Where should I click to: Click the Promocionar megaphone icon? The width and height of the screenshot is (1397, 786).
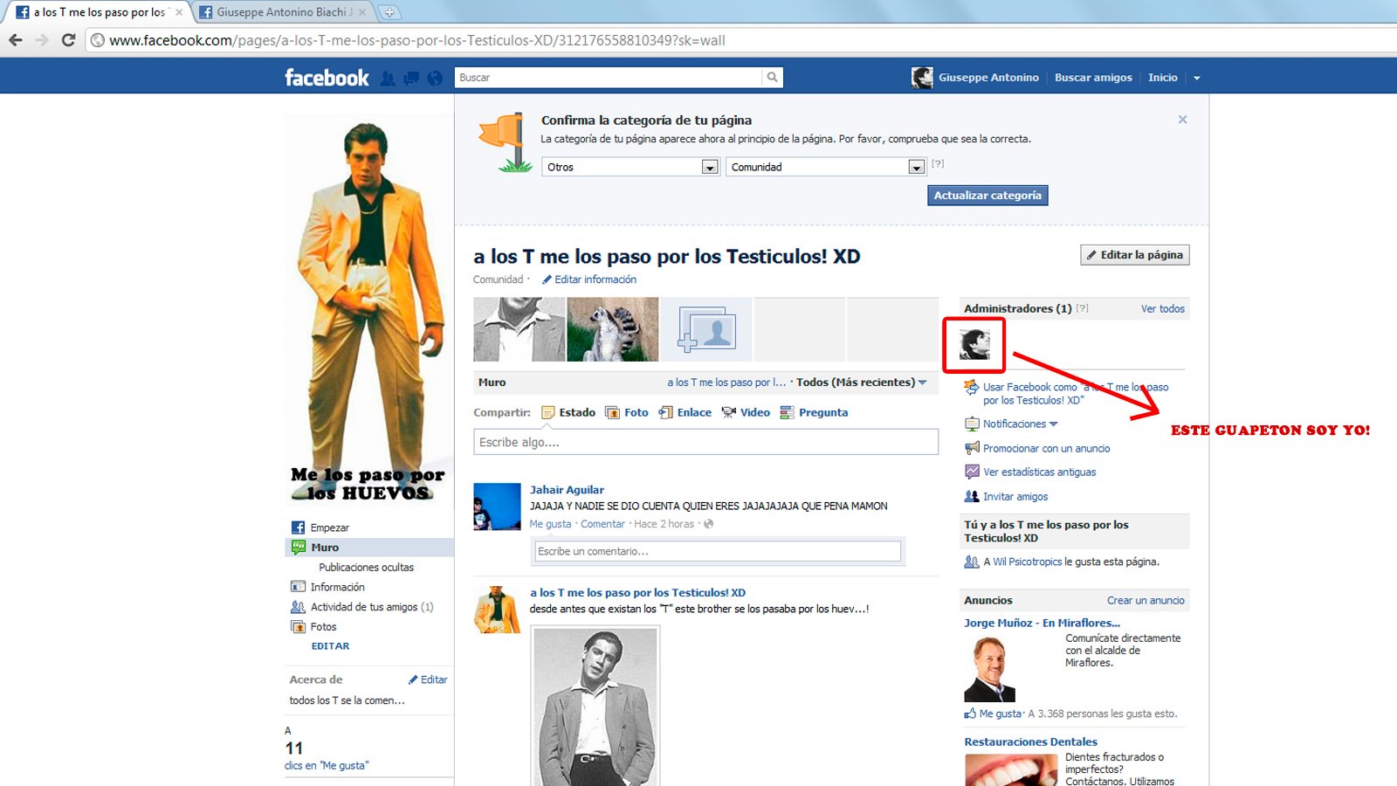[972, 448]
